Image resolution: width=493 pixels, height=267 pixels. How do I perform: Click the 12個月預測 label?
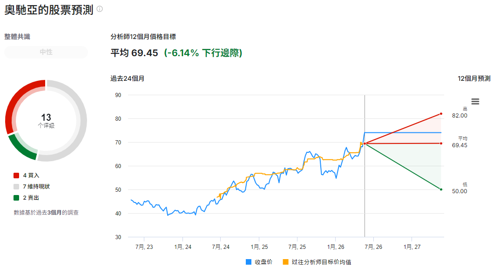tap(474, 78)
